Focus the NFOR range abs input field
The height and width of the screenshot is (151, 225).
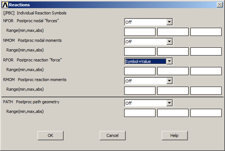pos(206,32)
